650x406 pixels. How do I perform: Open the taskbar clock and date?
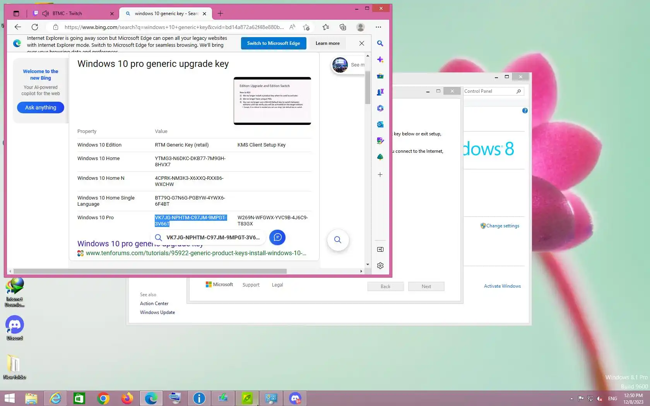[633, 399]
